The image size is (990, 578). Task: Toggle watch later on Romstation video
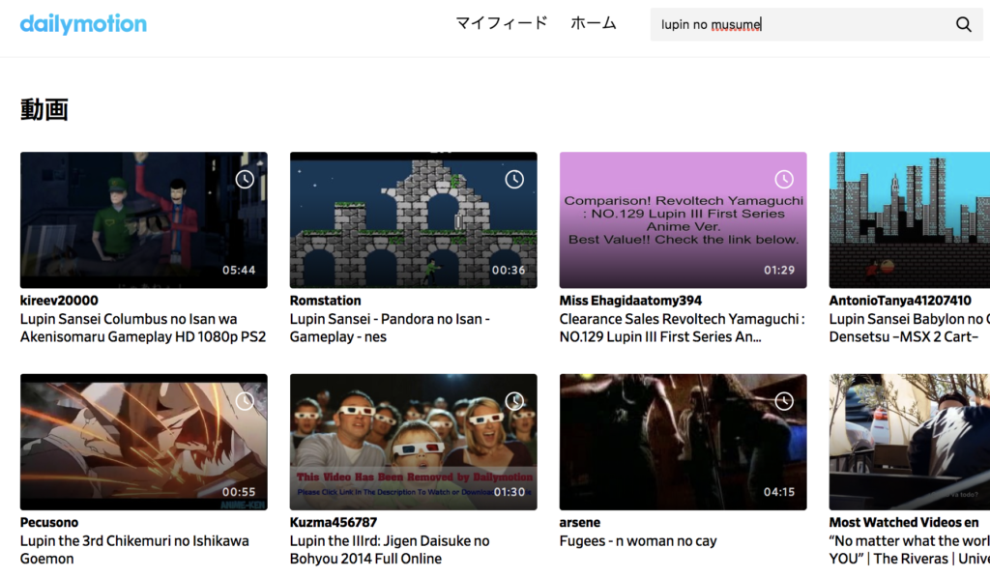click(x=514, y=179)
